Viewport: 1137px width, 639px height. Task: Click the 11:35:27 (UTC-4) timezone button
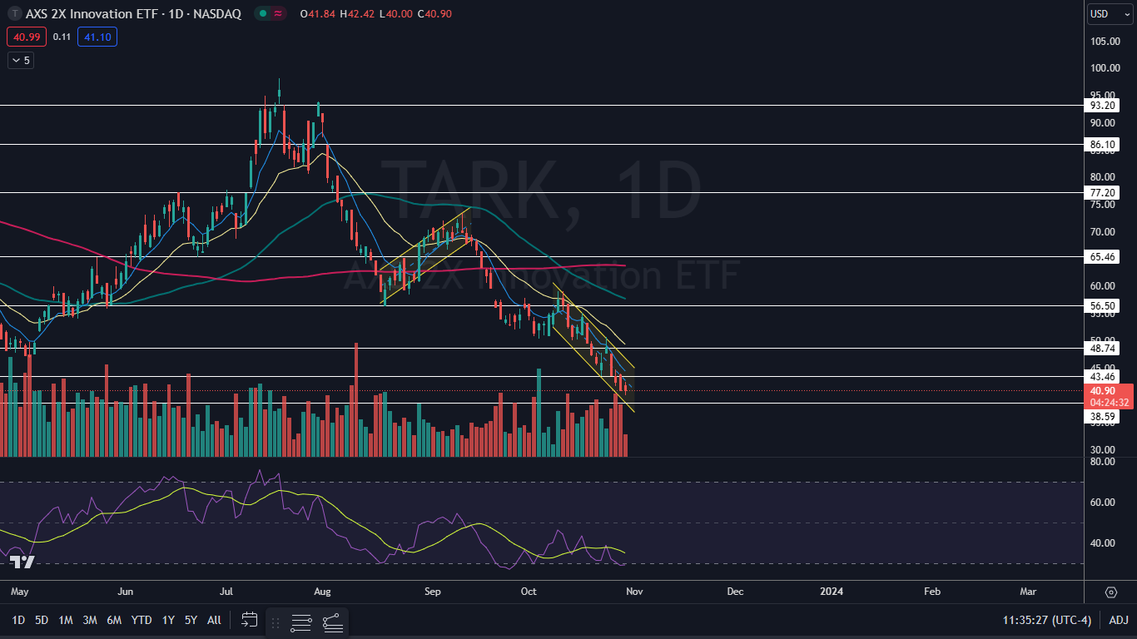click(x=1047, y=620)
